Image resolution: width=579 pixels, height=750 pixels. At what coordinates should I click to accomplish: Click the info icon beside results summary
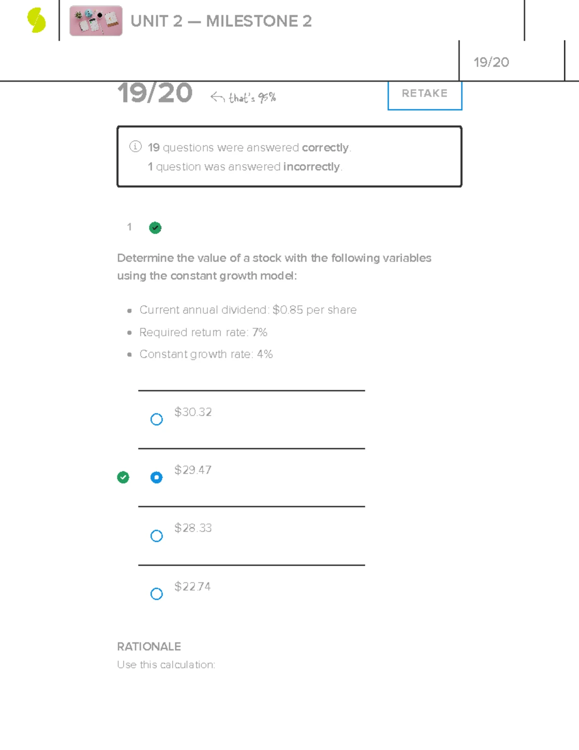(x=135, y=146)
